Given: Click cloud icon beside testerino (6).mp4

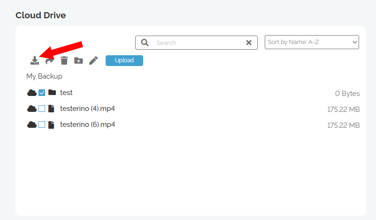Looking at the screenshot, I should coord(31,125).
